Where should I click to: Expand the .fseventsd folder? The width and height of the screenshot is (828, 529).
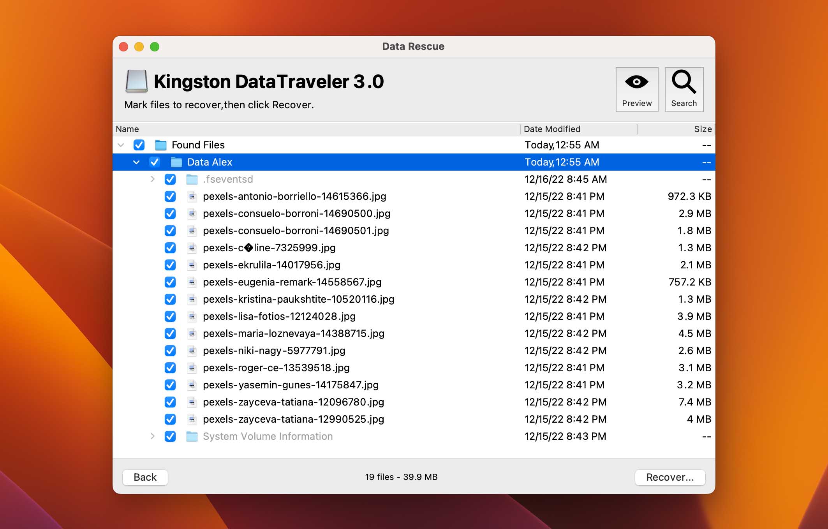(x=153, y=179)
